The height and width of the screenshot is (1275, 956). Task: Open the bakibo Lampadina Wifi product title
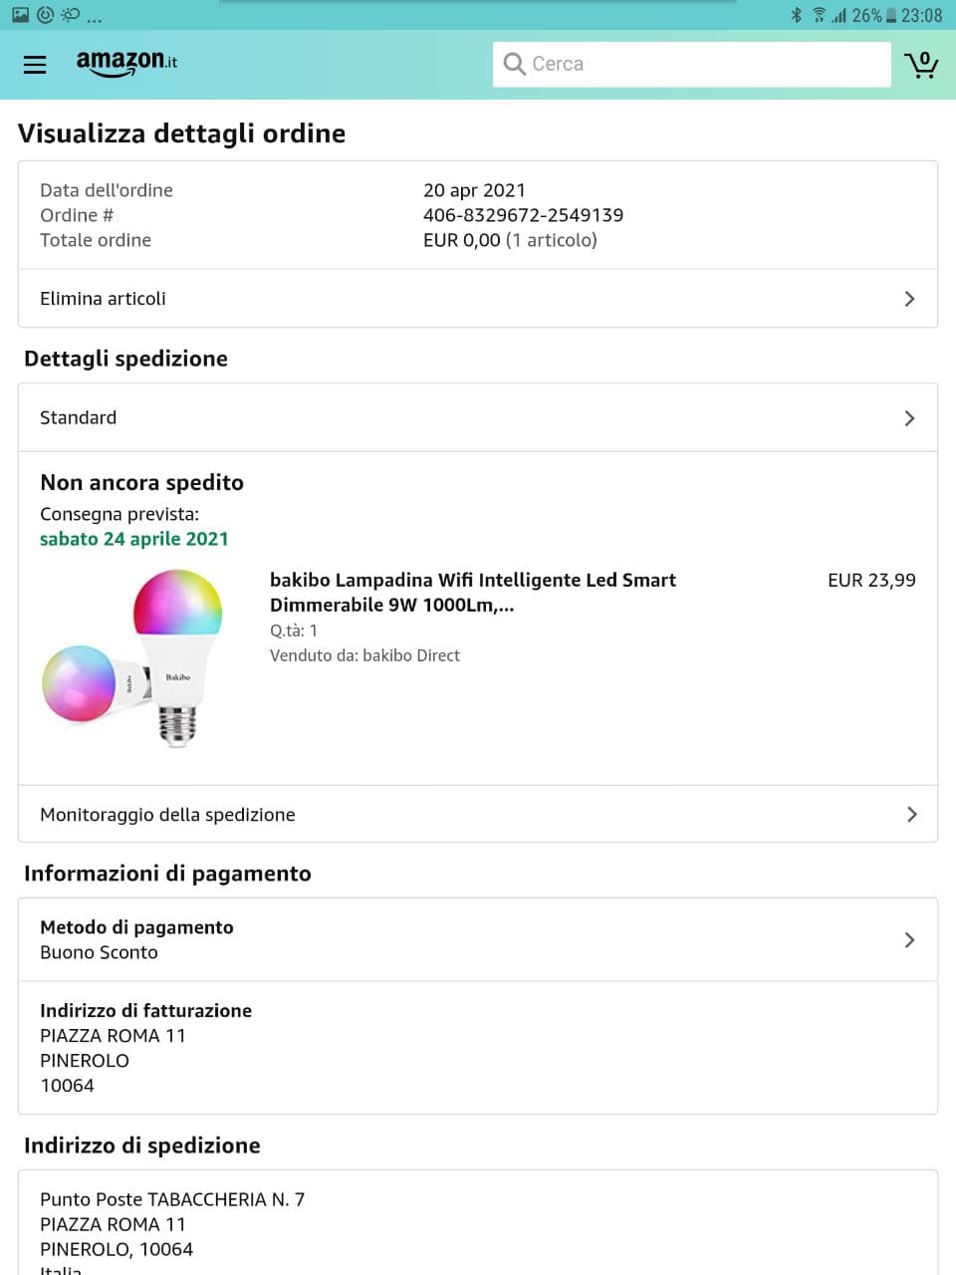[472, 592]
